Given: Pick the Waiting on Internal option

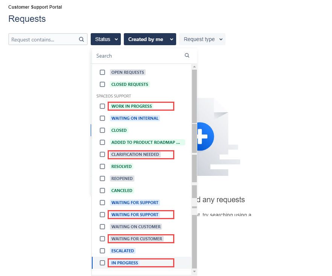Looking at the screenshot, I should 135,118.
